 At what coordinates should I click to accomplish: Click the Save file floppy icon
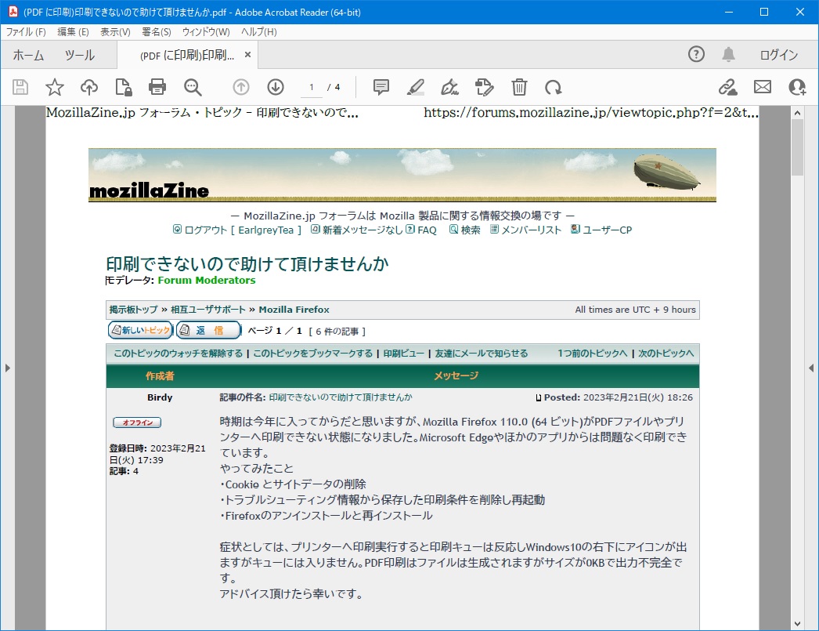(20, 87)
